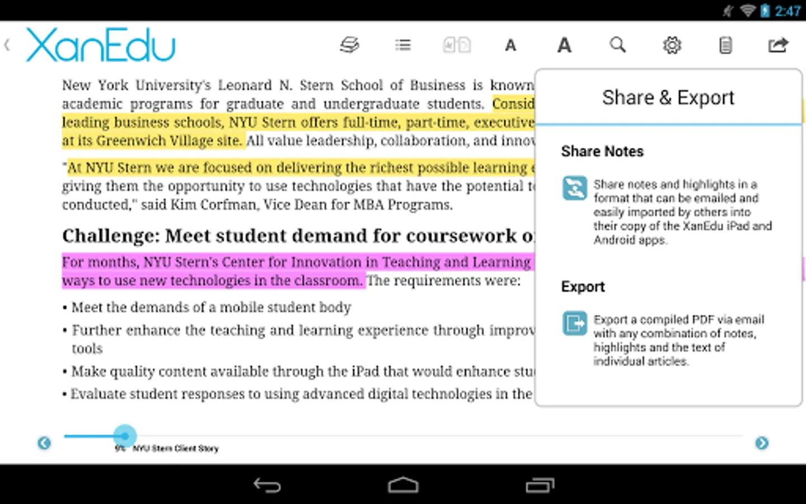Tap the XanEdu logo
806x504 pixels.
pyautogui.click(x=101, y=45)
